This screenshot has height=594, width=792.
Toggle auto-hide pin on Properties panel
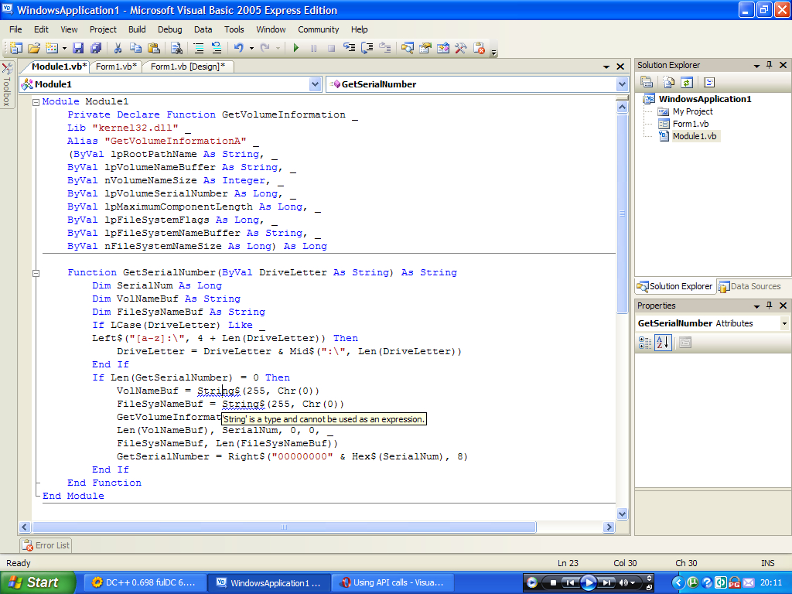770,306
